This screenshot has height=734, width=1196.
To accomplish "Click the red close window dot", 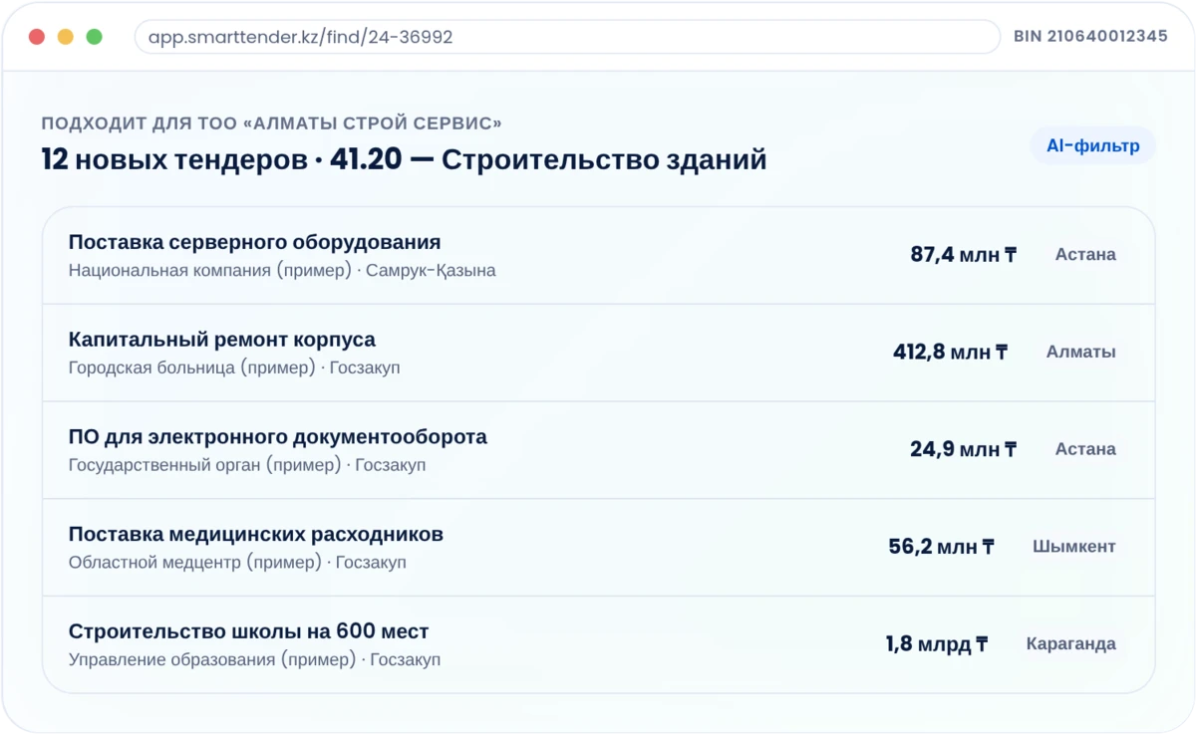I will coord(37,37).
